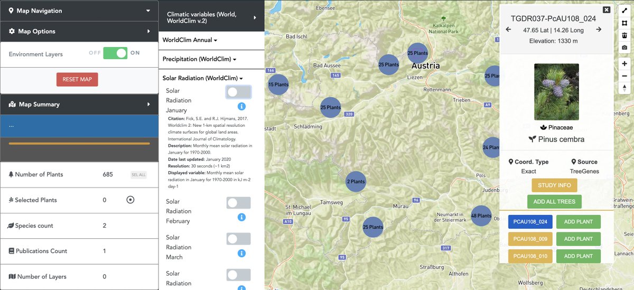The height and width of the screenshot is (290, 634).
Task: Expand Climatic variables WorldClim v.2 header
Action: (211, 18)
